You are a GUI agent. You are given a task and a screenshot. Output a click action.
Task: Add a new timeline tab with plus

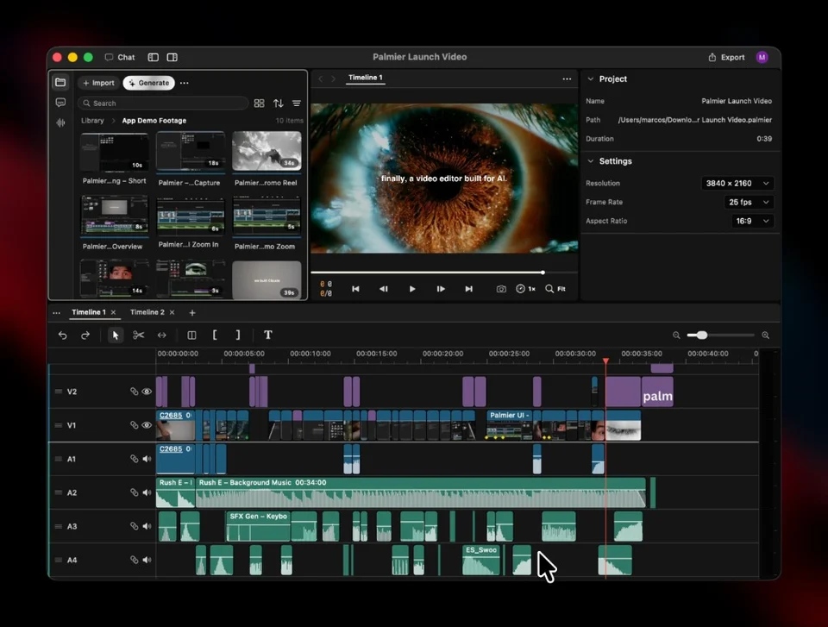coord(192,313)
